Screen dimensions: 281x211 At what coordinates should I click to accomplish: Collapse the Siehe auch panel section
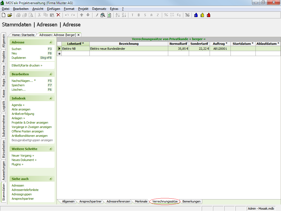pyautogui.click(x=51, y=179)
